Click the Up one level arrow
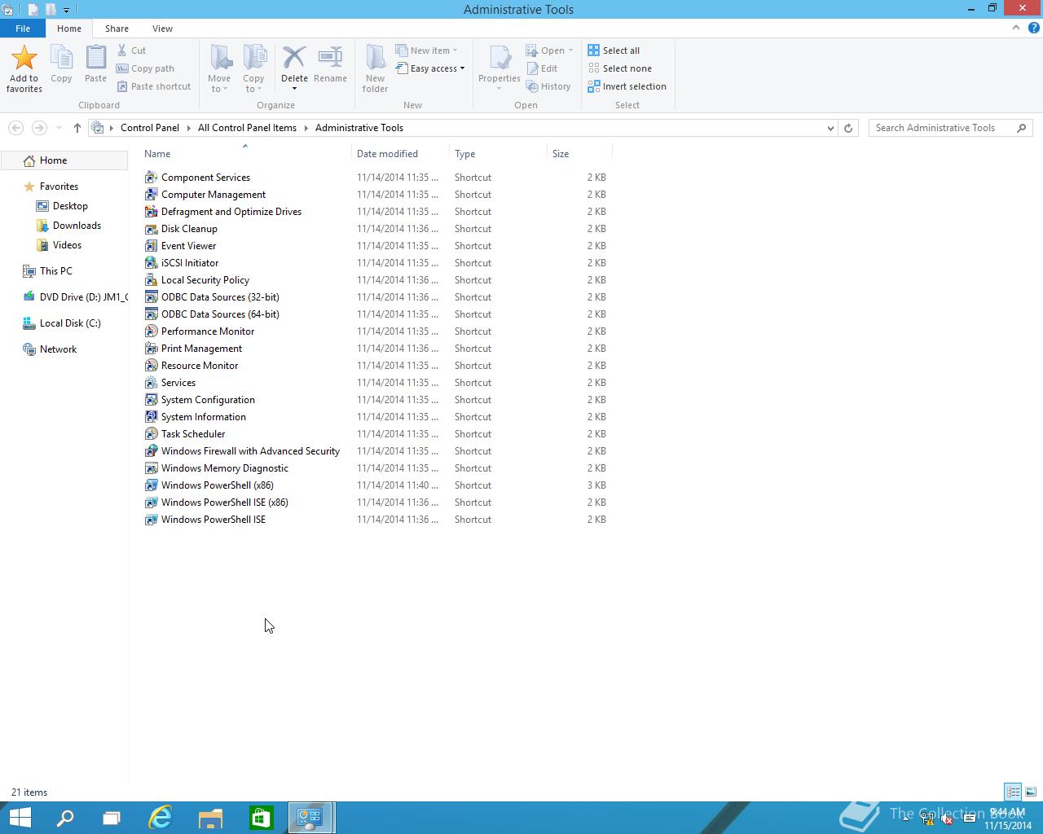This screenshot has height=834, width=1043. pyautogui.click(x=77, y=128)
